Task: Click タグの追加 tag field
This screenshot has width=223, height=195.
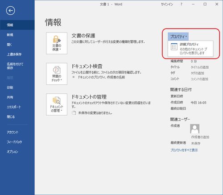Action: pyautogui.click(x=198, y=73)
